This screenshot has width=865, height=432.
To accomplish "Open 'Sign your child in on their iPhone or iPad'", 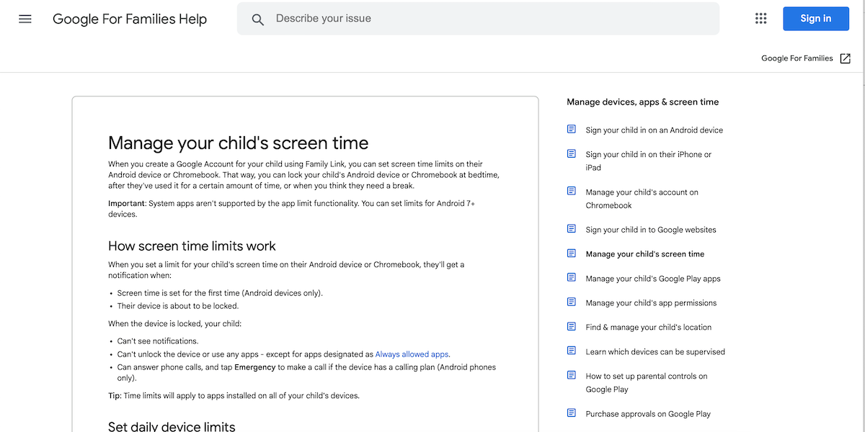I will click(649, 161).
